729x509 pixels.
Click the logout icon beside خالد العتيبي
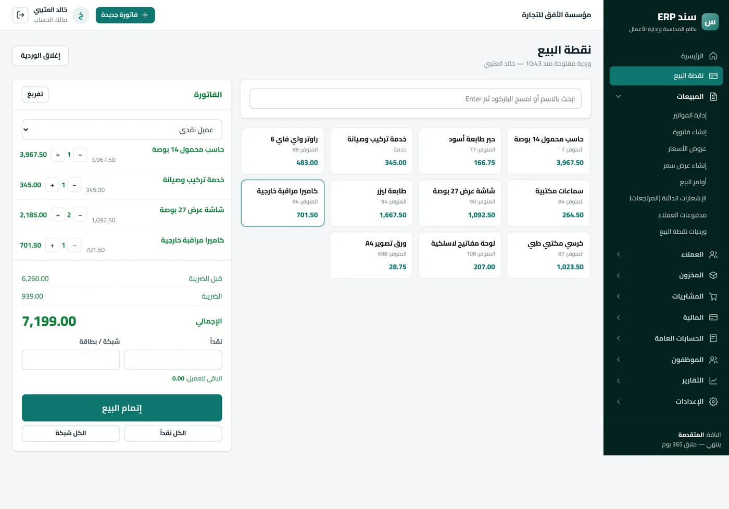[x=20, y=15]
